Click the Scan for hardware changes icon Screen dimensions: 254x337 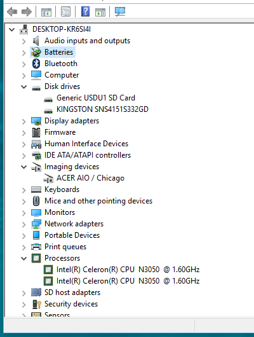click(x=120, y=11)
